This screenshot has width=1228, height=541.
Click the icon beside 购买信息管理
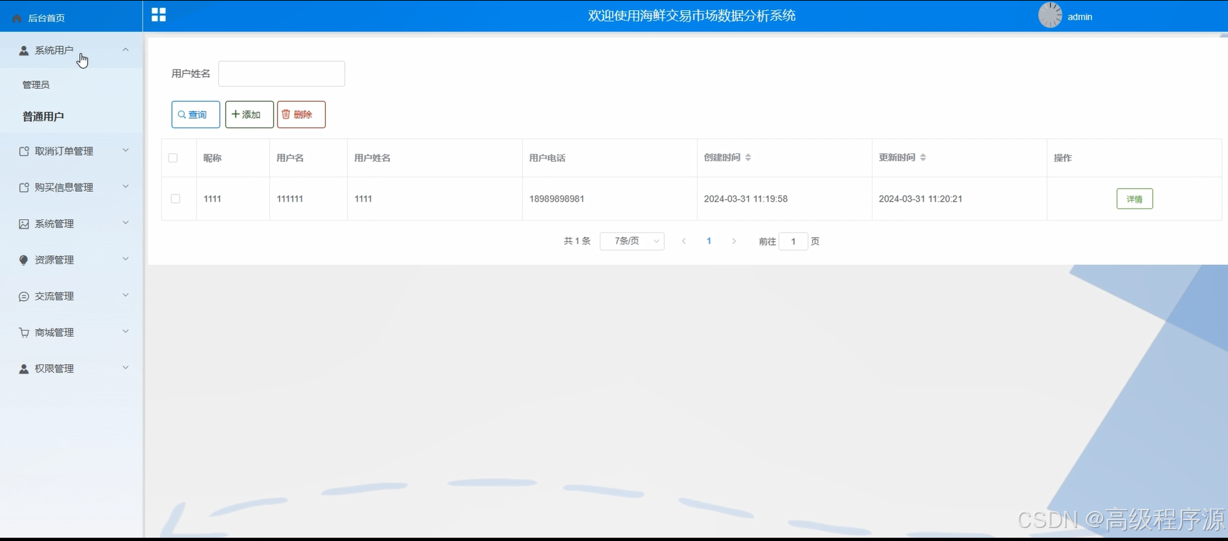pos(24,187)
